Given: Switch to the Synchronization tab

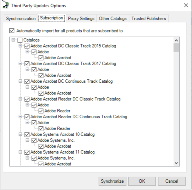Looking at the screenshot, I should pos(21,19).
